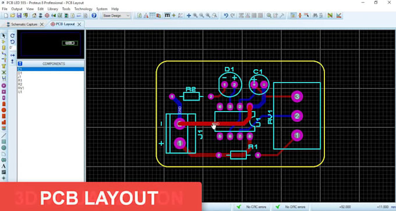
Task: Select the square through-hole pad tool
Action: (x=4, y=92)
